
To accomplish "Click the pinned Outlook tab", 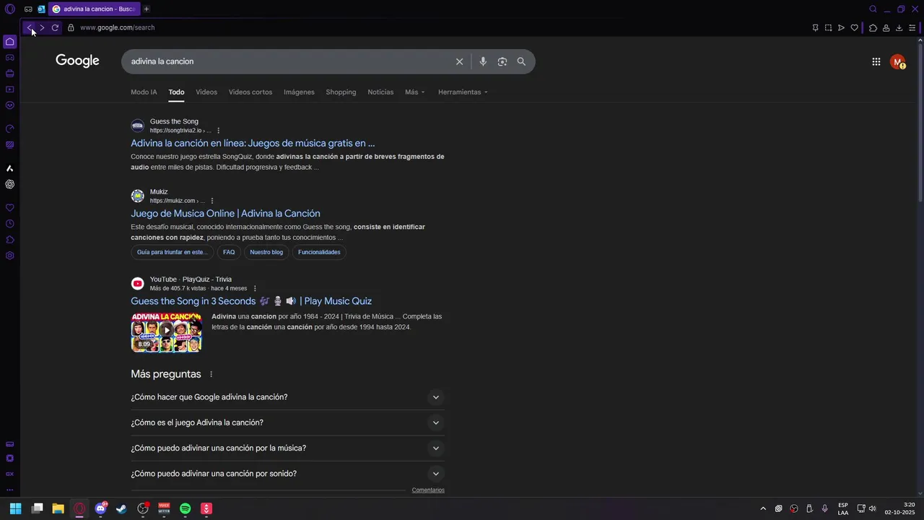I will [41, 9].
